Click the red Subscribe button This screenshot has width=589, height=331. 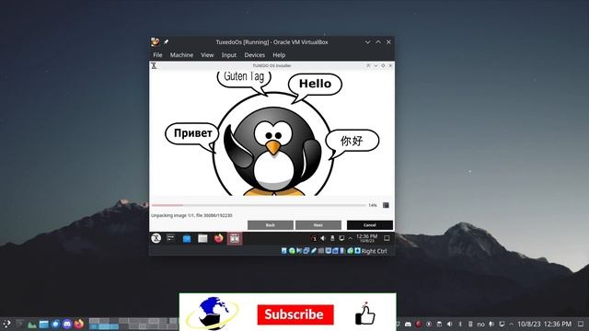coord(295,314)
